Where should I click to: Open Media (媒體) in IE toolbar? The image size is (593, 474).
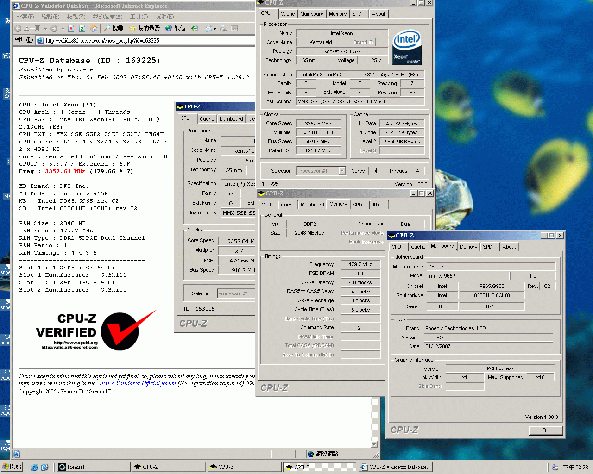tap(176, 28)
